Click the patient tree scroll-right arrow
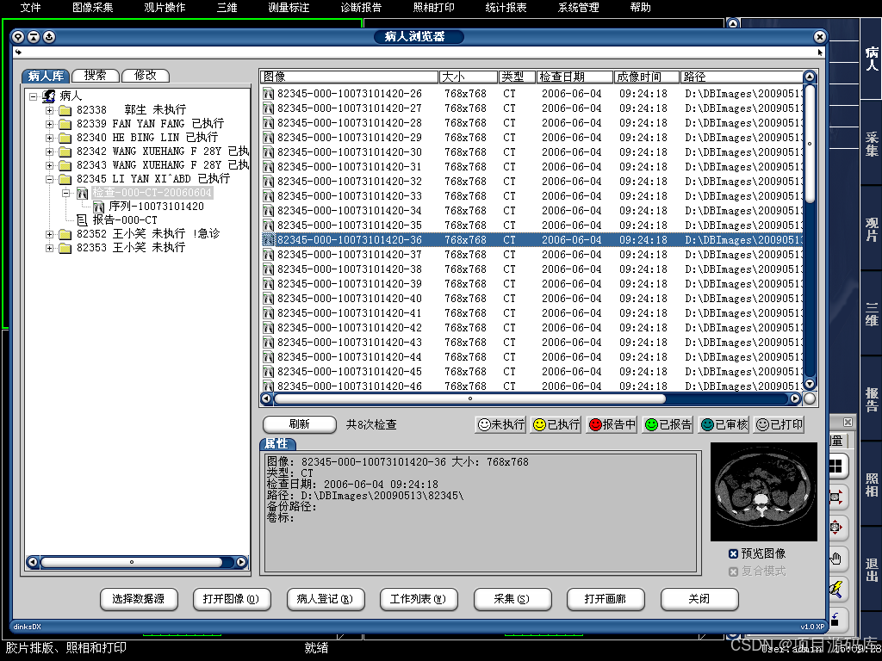 (241, 561)
